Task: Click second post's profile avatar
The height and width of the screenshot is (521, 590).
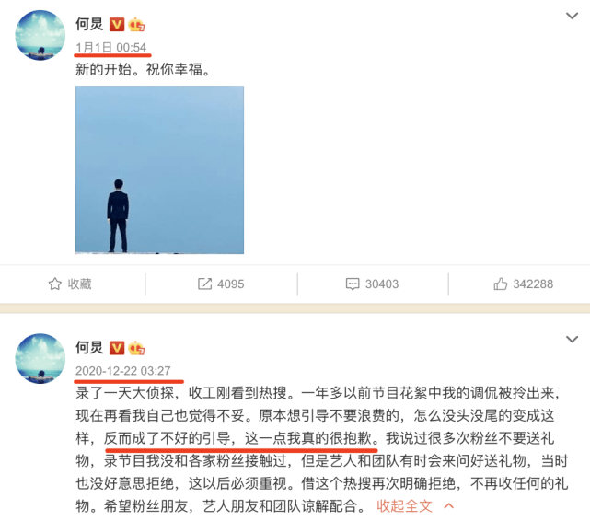Action: pos(40,358)
